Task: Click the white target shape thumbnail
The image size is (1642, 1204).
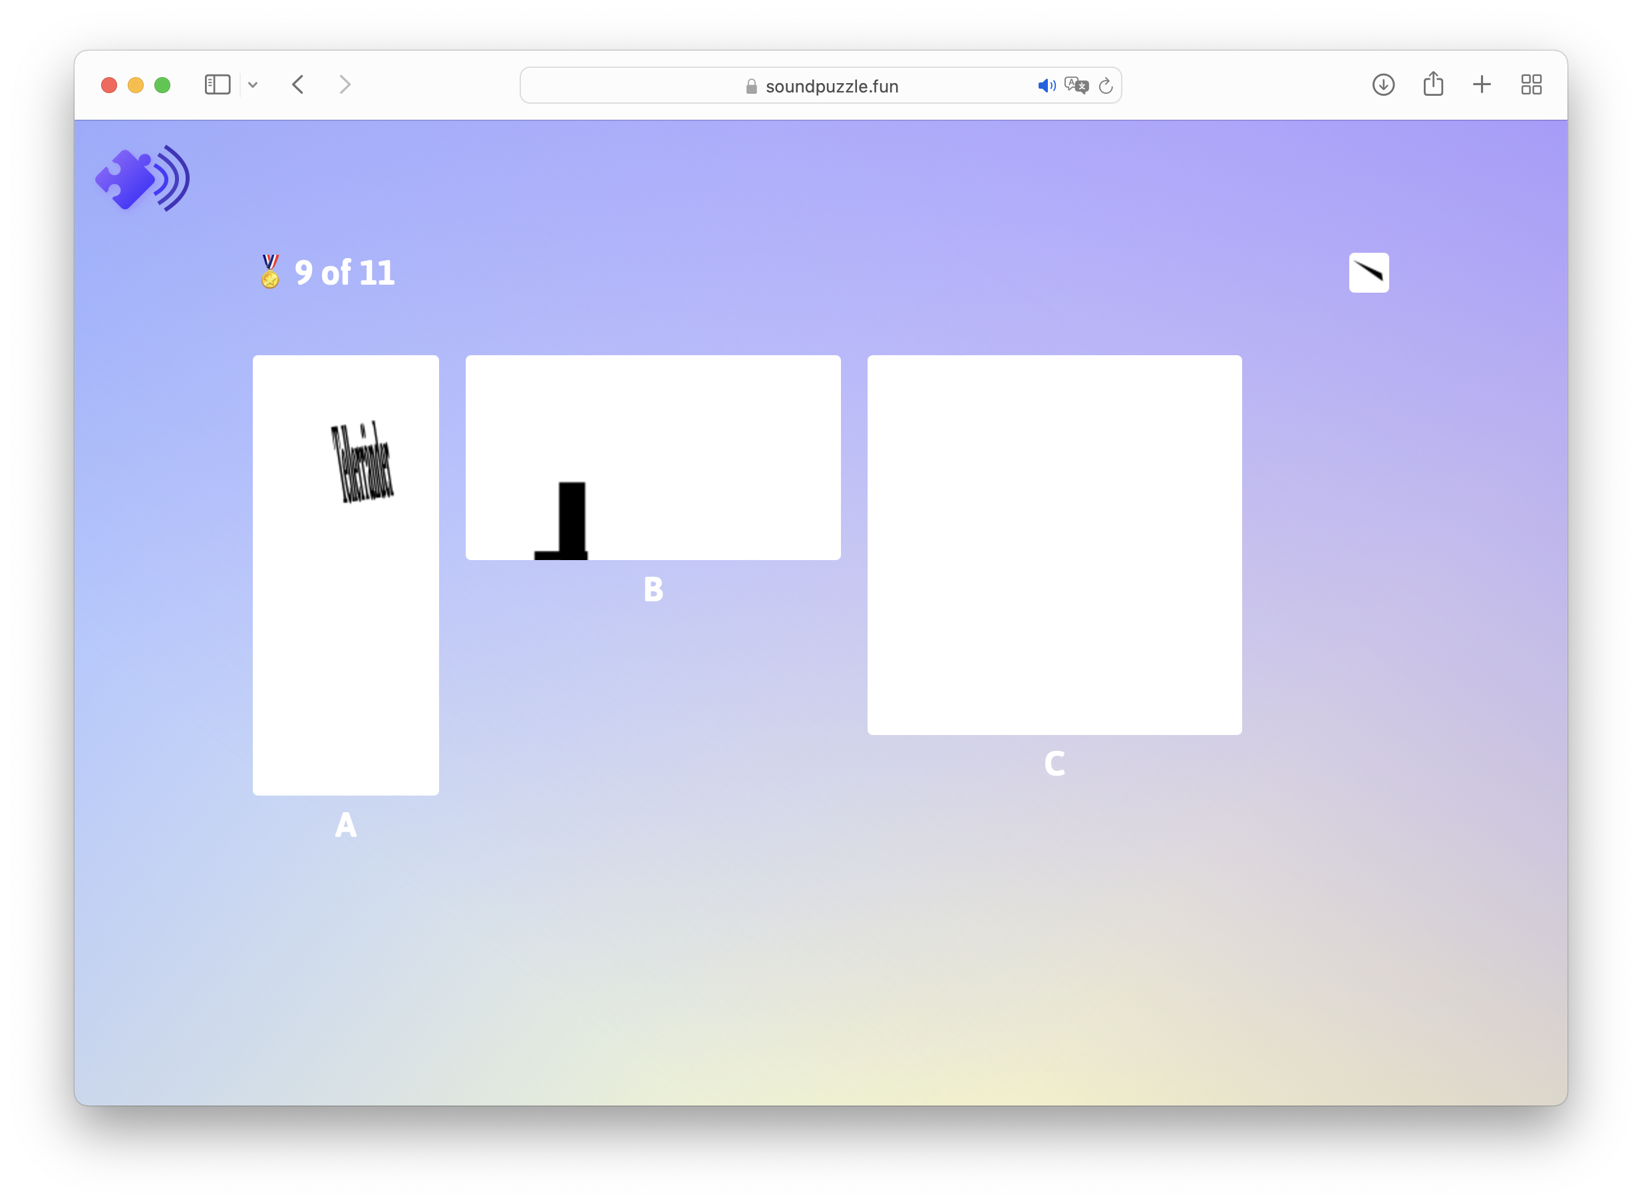Action: click(x=1368, y=273)
